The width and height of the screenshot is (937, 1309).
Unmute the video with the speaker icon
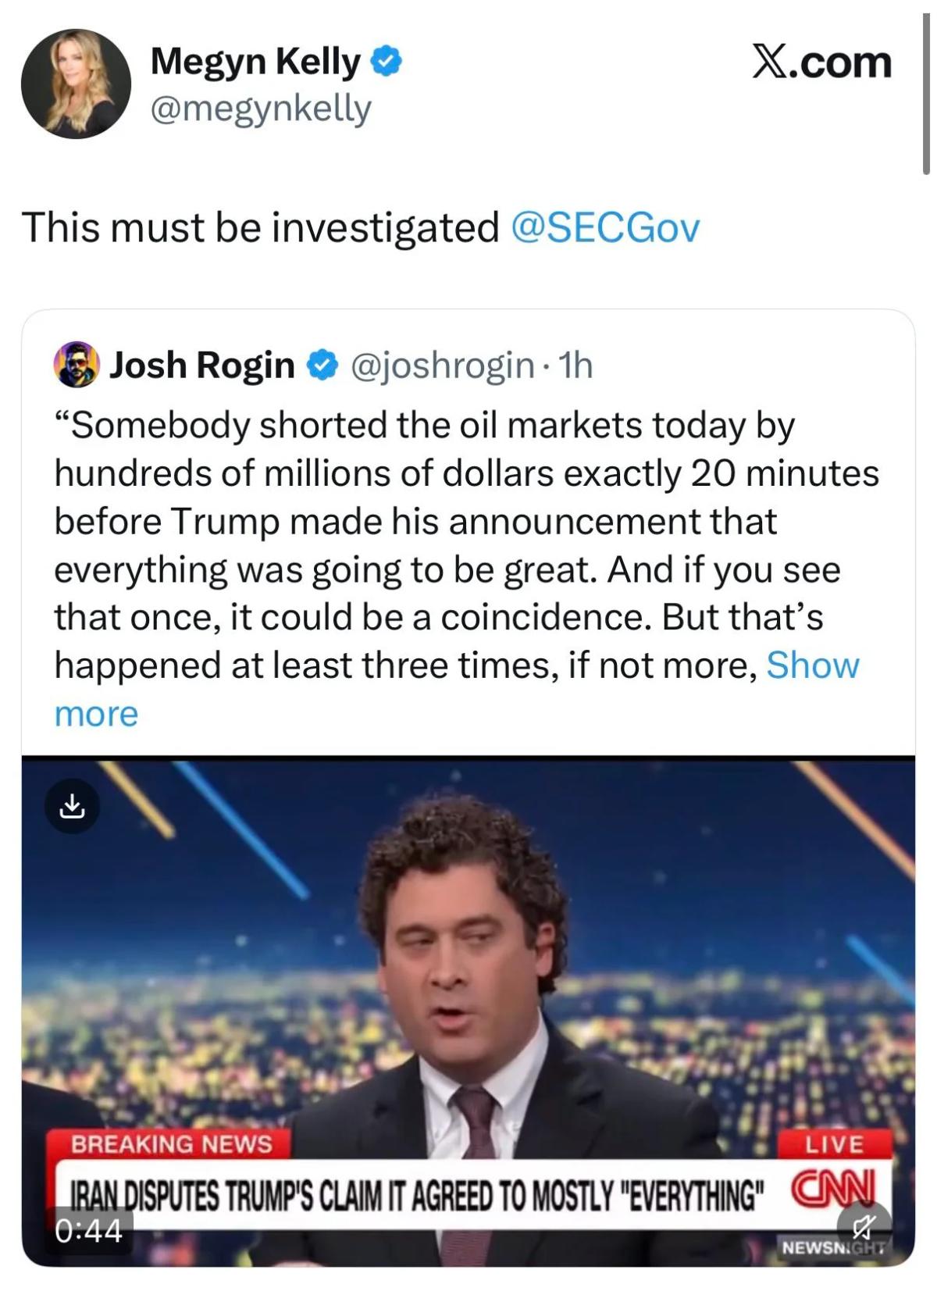863,1227
